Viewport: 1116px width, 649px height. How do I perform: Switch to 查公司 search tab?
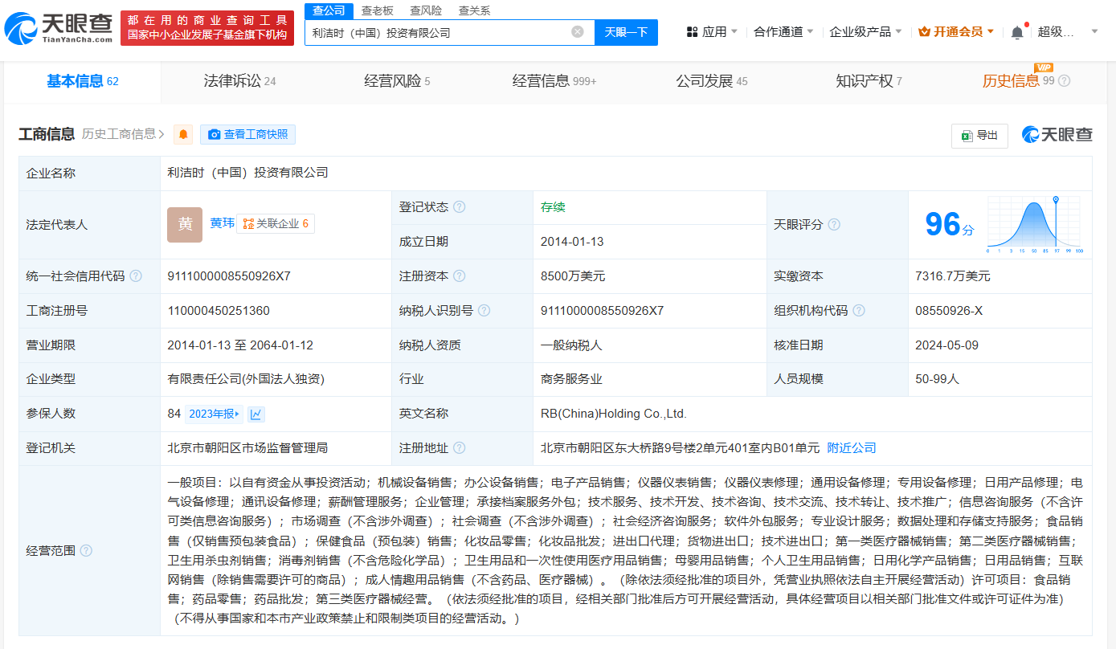[329, 10]
